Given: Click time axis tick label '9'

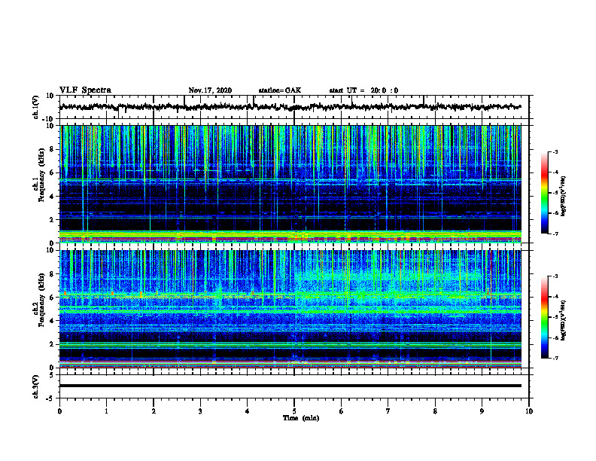Looking at the screenshot, I should coord(482,411).
